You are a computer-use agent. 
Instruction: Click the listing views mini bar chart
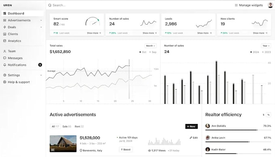164,141
